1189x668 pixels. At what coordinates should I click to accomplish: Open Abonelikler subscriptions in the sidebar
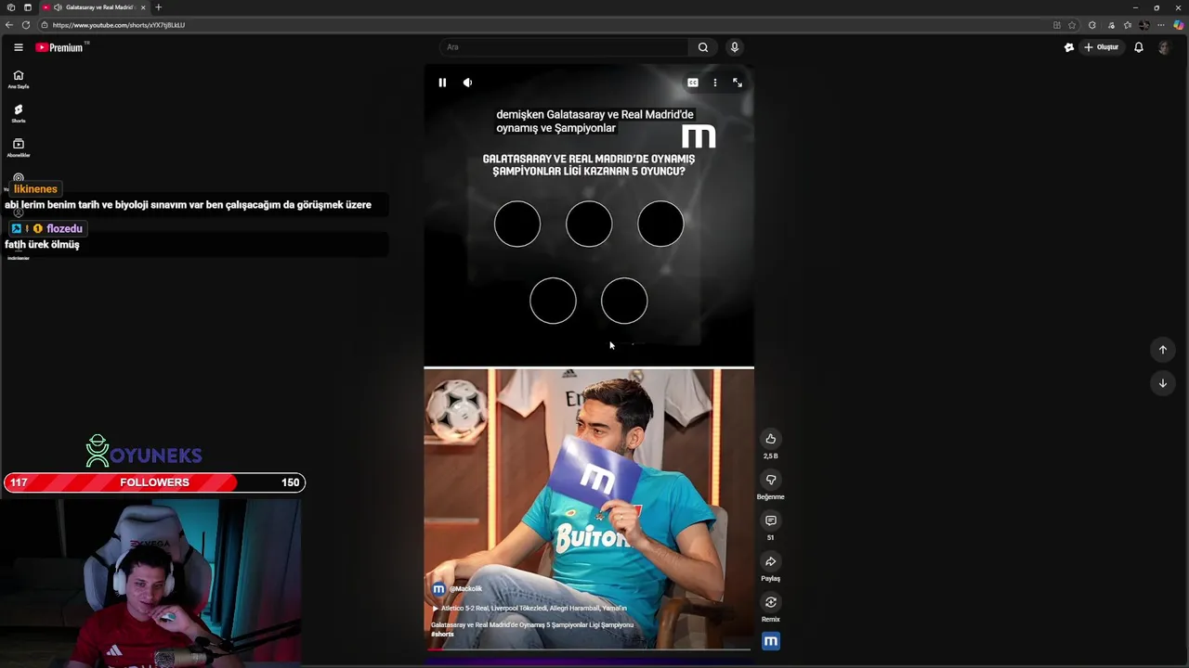pyautogui.click(x=19, y=148)
